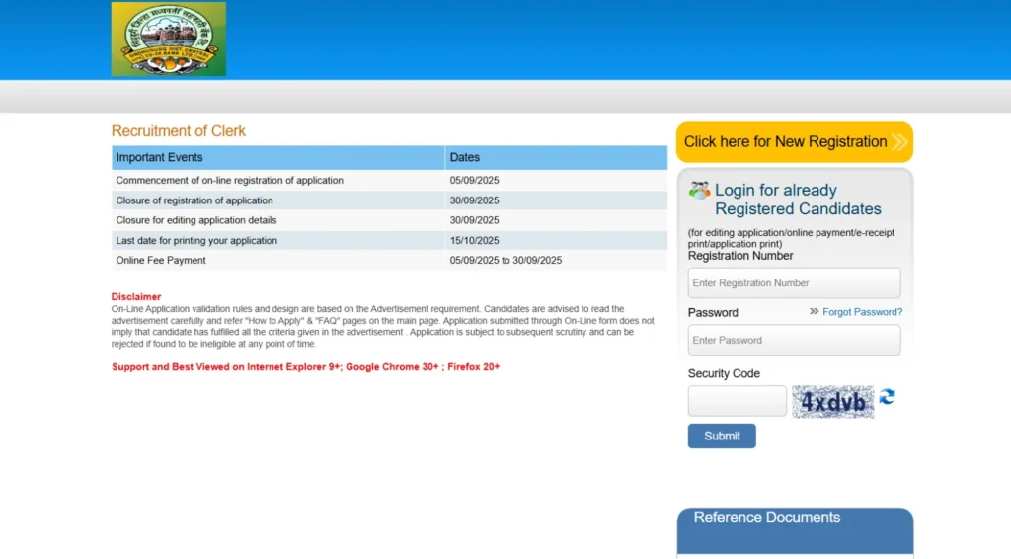Click the captcha image 4xdvb
This screenshot has height=559, width=1011.
pos(832,402)
